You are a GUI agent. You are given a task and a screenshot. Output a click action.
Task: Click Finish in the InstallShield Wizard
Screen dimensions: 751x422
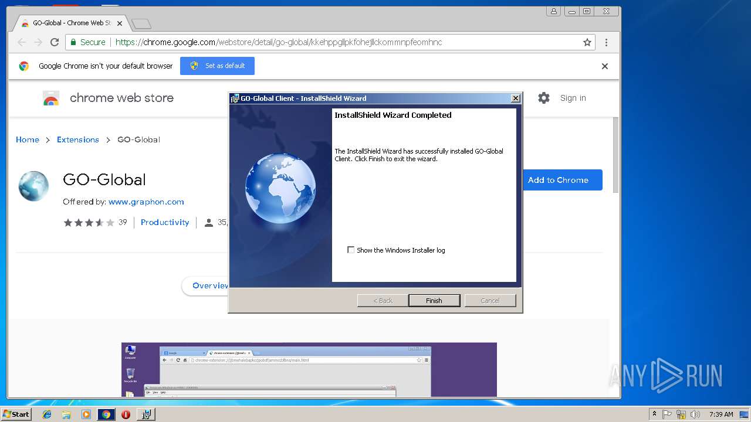pyautogui.click(x=434, y=301)
